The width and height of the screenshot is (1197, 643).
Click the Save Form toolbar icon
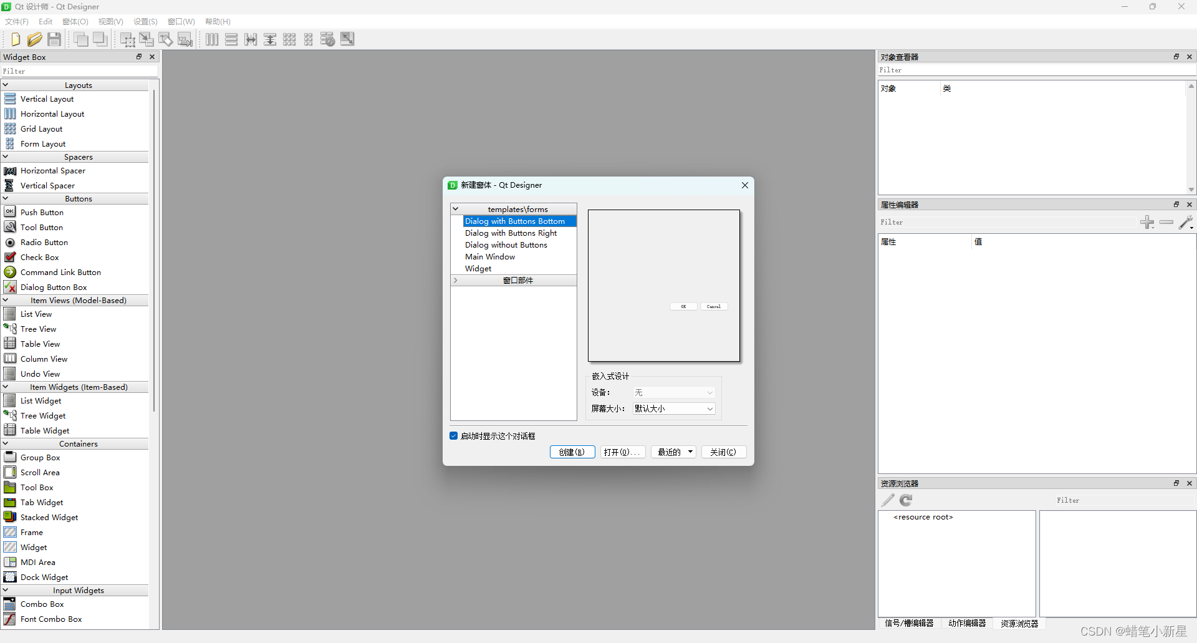point(54,39)
